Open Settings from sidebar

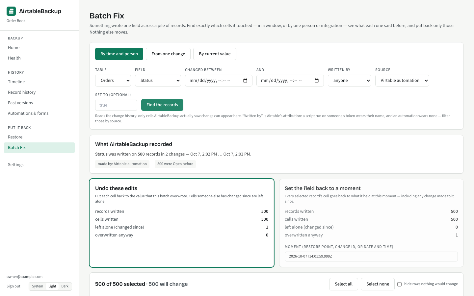point(39,165)
